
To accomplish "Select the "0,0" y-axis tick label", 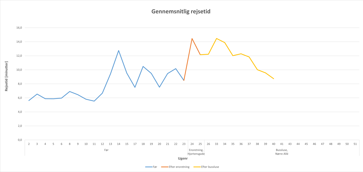I will click(19, 140).
